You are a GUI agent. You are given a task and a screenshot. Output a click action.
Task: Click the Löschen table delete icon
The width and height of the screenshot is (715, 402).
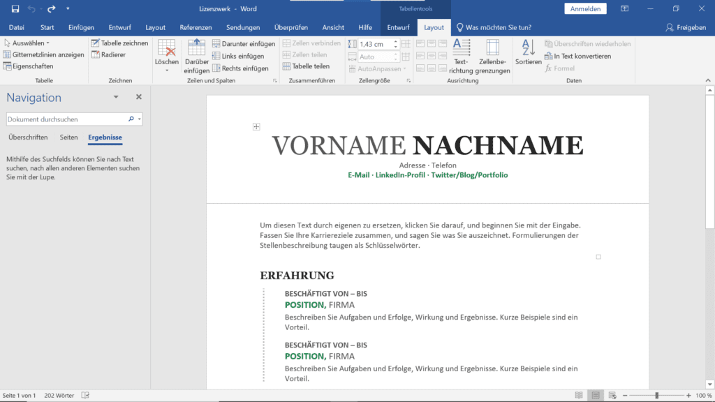(x=167, y=48)
